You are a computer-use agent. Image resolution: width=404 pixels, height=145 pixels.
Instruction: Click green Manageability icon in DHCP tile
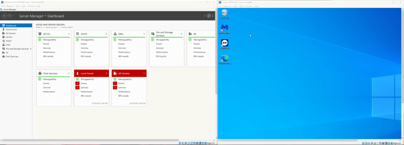(77, 40)
